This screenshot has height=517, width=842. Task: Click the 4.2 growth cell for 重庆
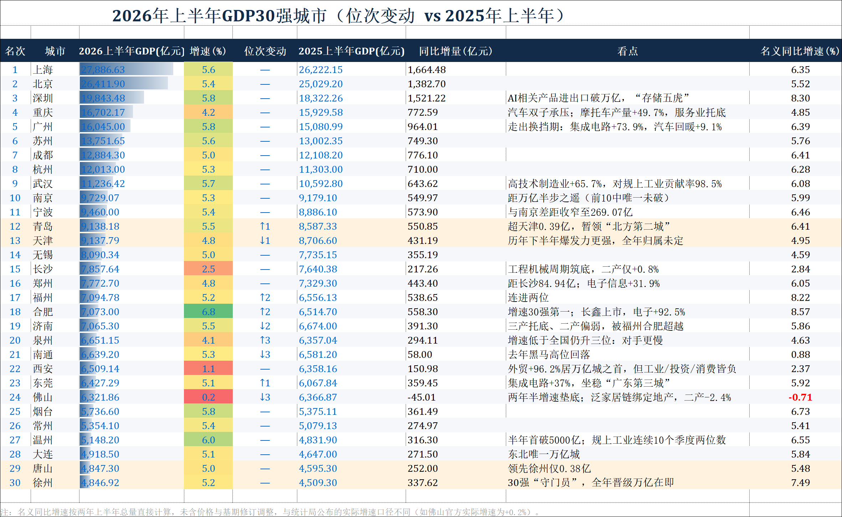coord(208,112)
